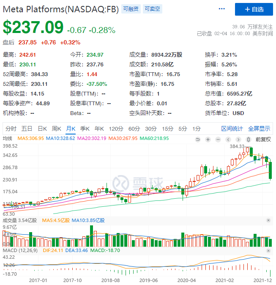
Task: Click the candlestick style icon
Action: coord(249,140)
